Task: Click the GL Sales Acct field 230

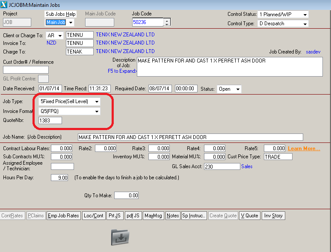Action: coord(222,166)
